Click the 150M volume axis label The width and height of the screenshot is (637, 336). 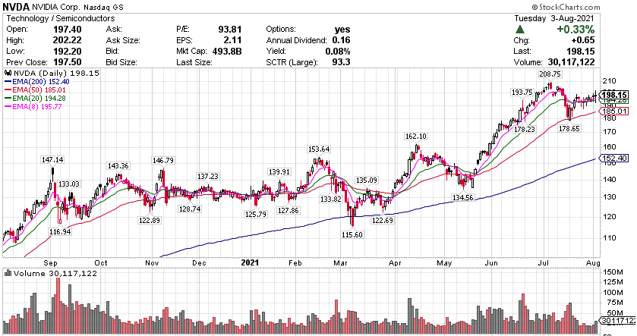(614, 272)
